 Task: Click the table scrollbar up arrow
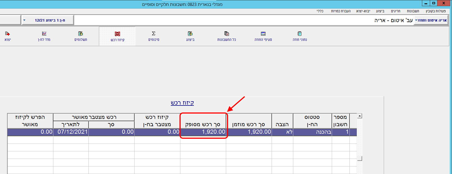point(360,116)
